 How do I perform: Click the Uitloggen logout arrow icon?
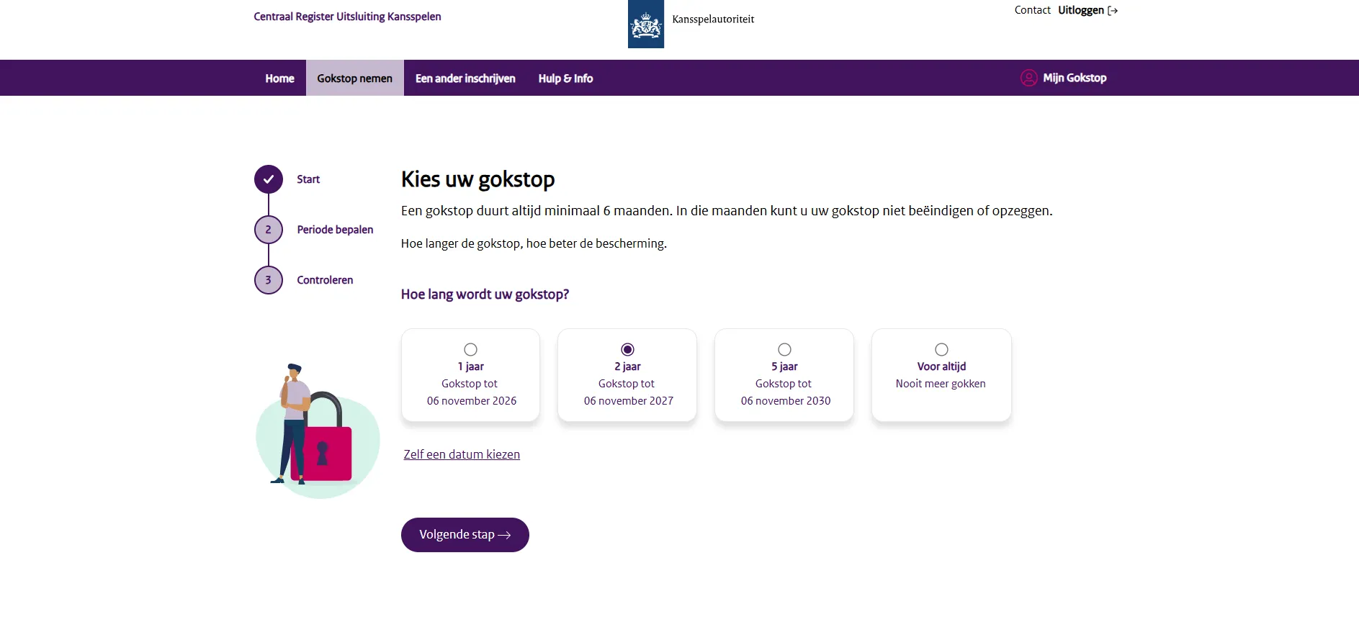(1113, 10)
